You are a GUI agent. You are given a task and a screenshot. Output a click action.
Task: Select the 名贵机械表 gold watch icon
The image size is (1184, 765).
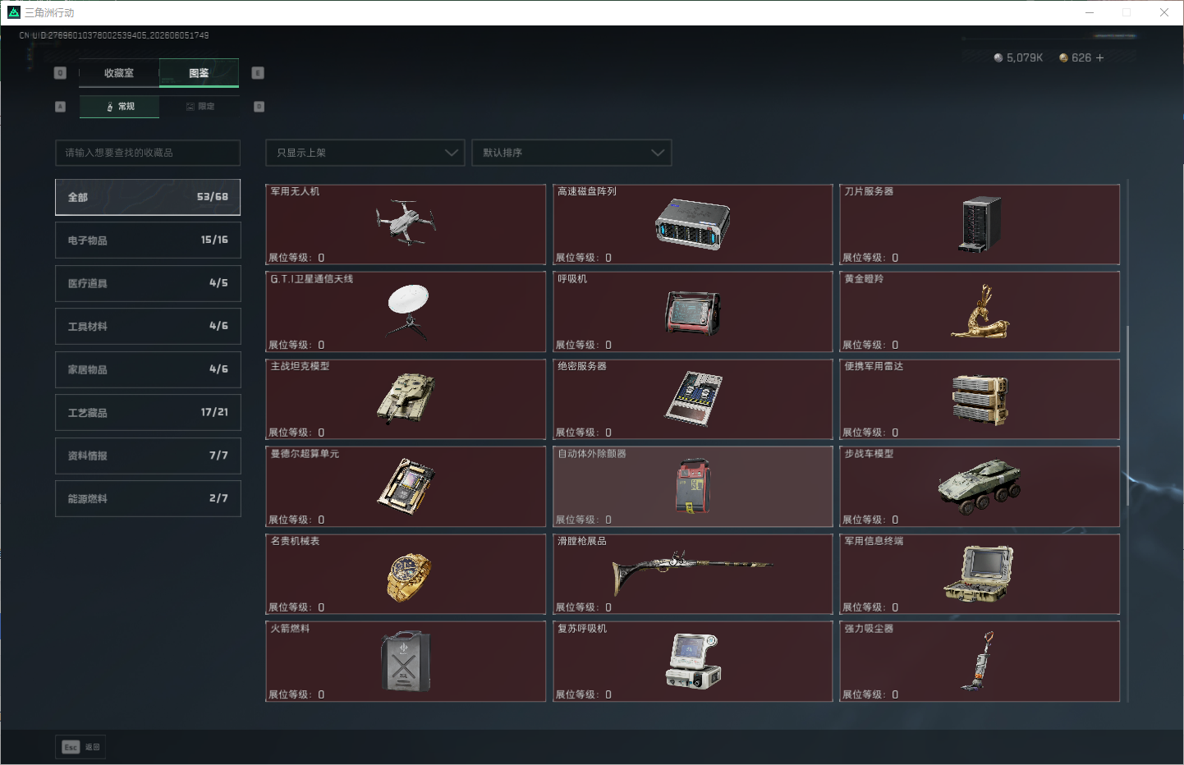(408, 576)
